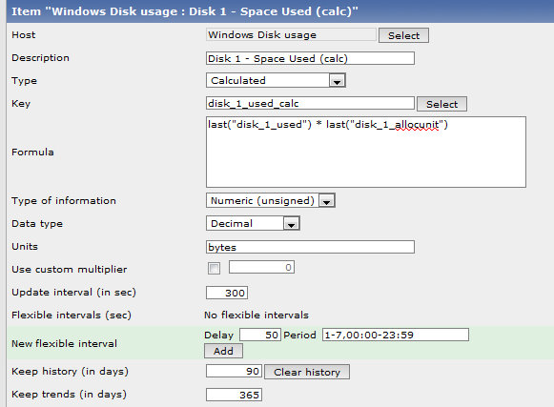Click the Host field Windows Disk usage

coord(291,34)
